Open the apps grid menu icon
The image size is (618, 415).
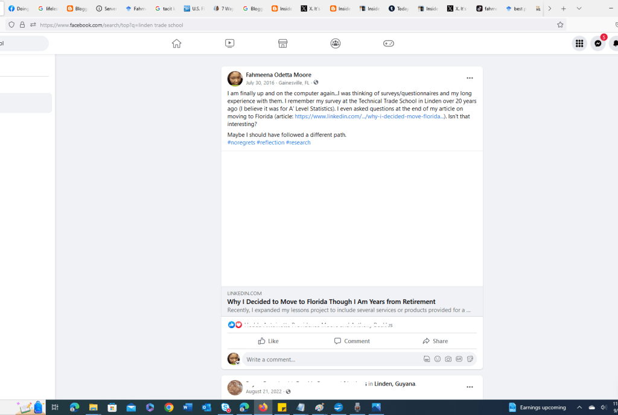pyautogui.click(x=579, y=43)
